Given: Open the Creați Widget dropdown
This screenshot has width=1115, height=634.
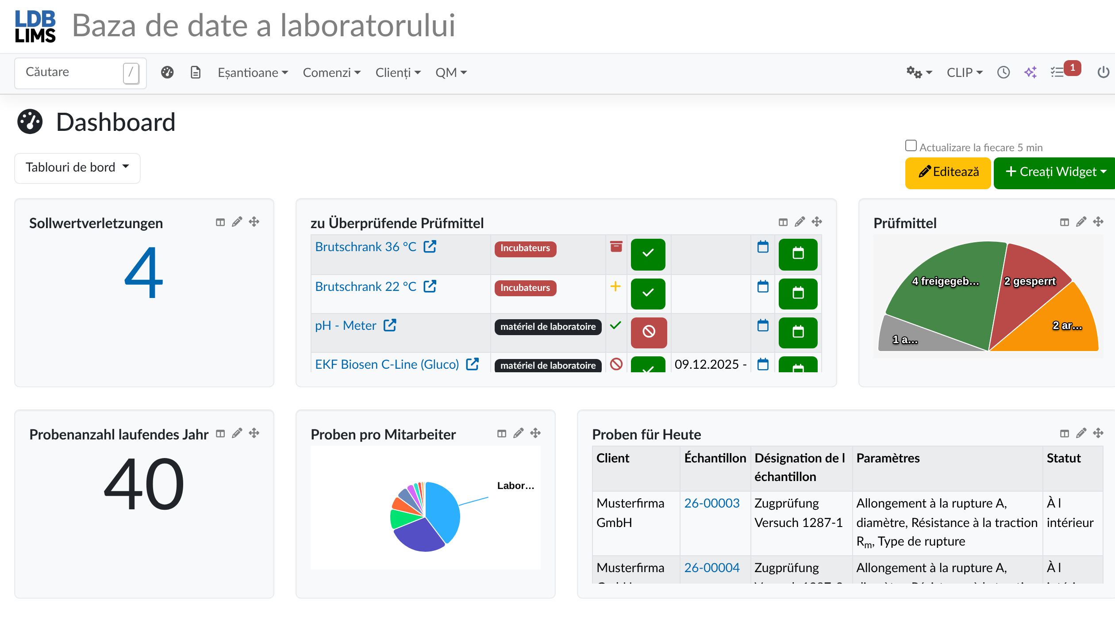Looking at the screenshot, I should pyautogui.click(x=1055, y=172).
